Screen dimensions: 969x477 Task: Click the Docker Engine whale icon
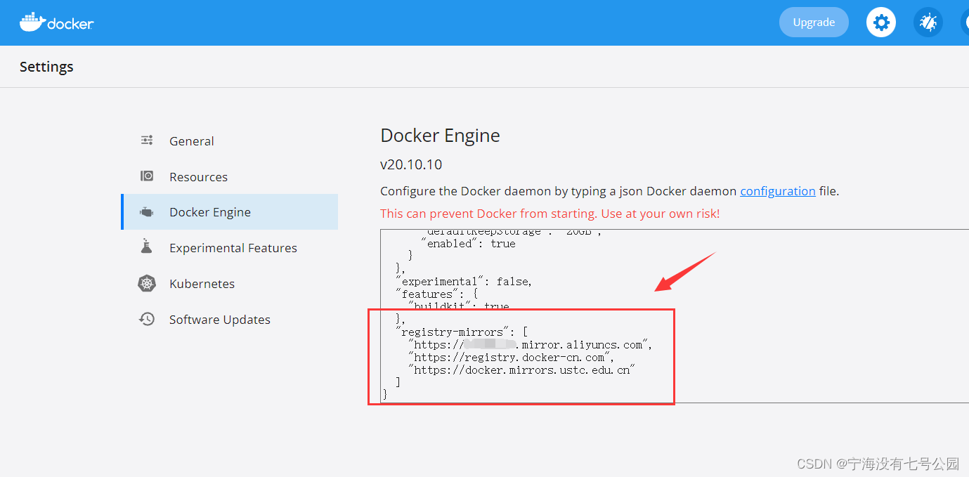click(147, 212)
